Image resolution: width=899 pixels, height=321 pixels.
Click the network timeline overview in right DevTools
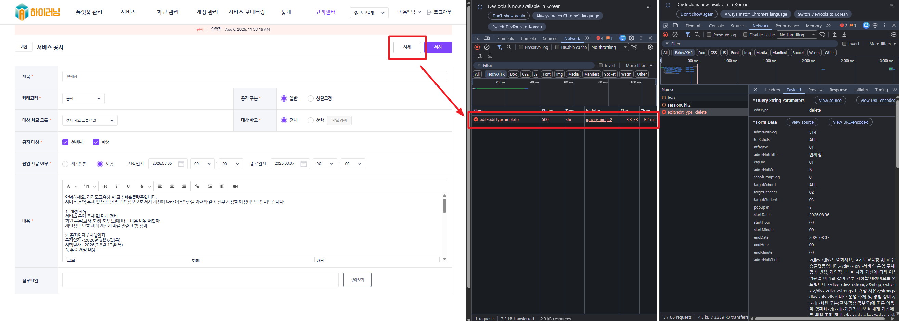tap(779, 71)
